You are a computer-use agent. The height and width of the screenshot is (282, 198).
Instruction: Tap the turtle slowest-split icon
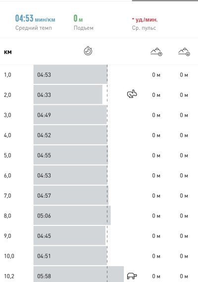click(x=132, y=276)
